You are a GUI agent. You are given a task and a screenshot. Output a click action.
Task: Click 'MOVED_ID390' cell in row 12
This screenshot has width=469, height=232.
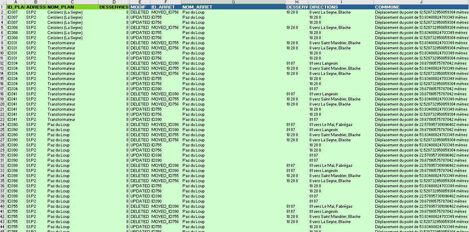tap(166, 63)
